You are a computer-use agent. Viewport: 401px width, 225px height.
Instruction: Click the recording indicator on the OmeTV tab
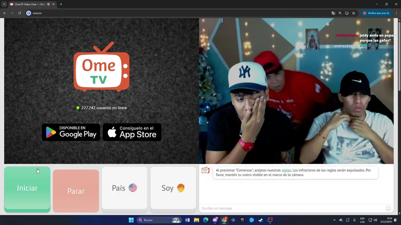tap(48, 4)
